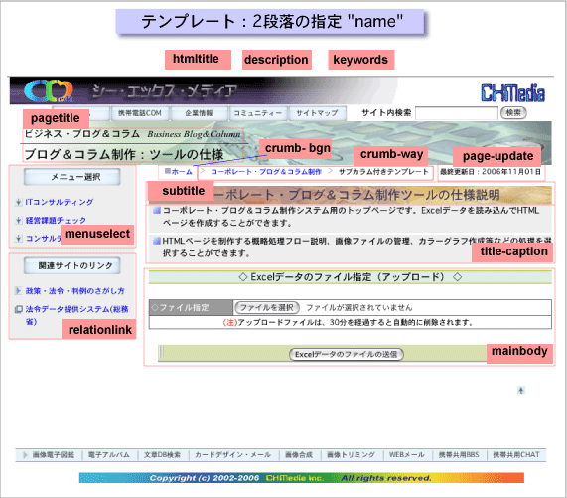Open the 文章DB検索 footer link
567x498 pixels.
point(162,455)
